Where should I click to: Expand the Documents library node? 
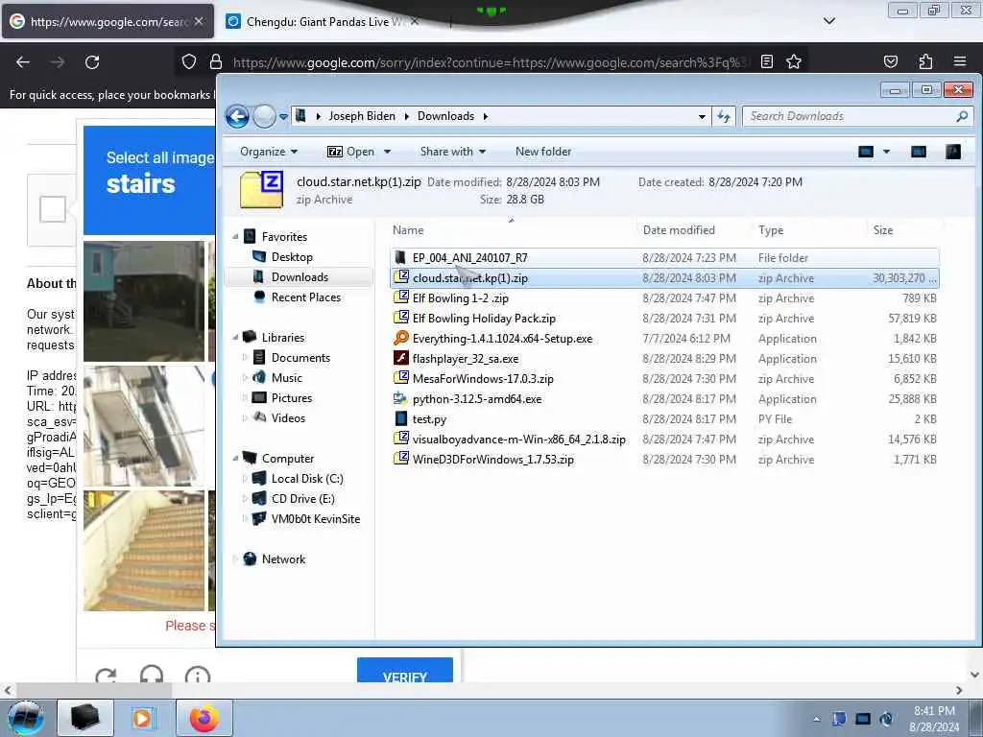[245, 358]
